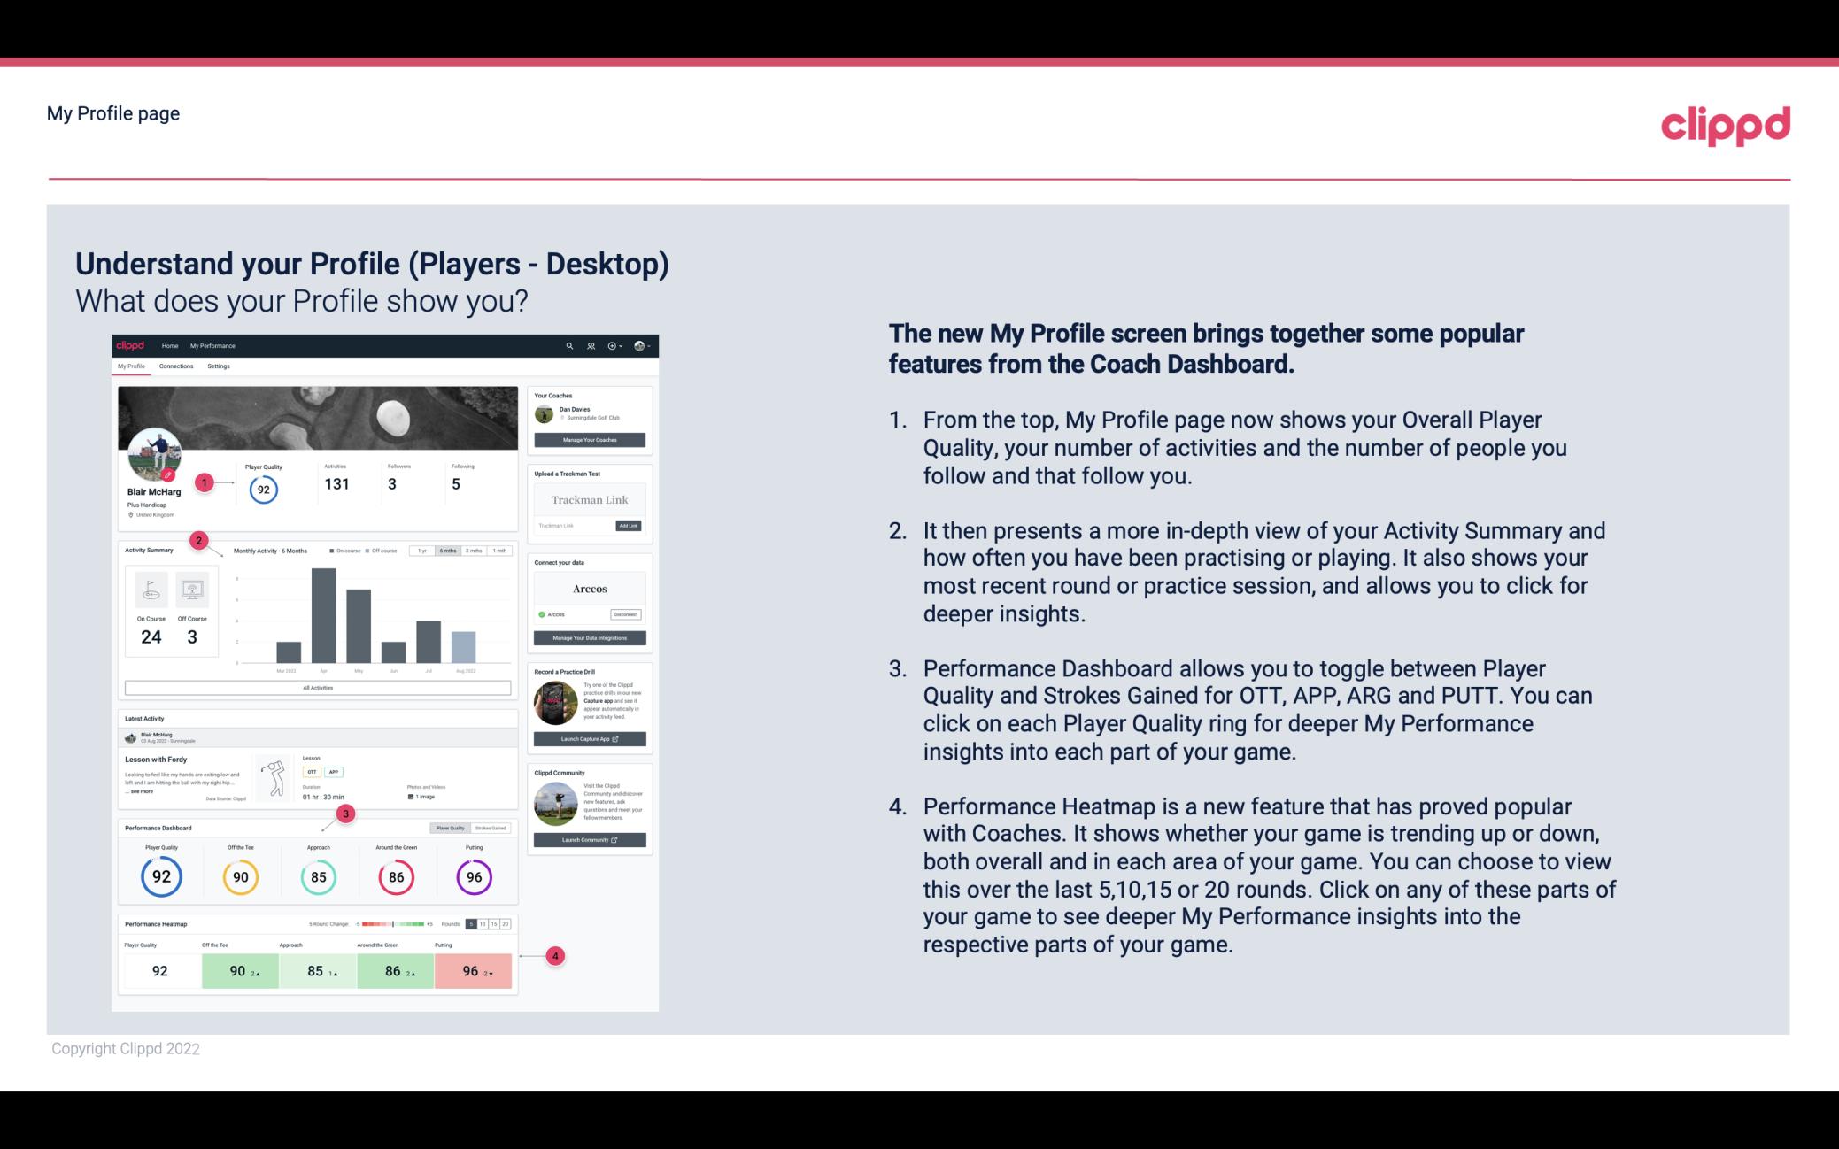Click the Off the Tee performance ring
The width and height of the screenshot is (1839, 1149).
pyautogui.click(x=240, y=875)
